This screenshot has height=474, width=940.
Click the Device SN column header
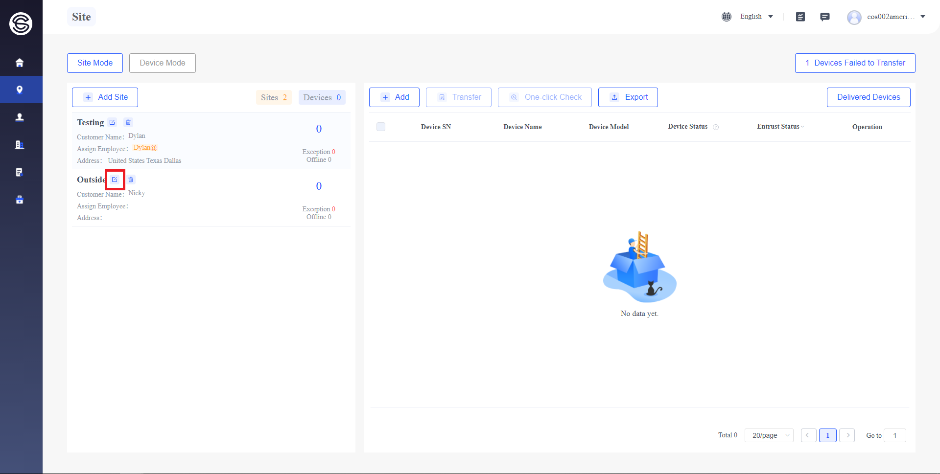436,127
